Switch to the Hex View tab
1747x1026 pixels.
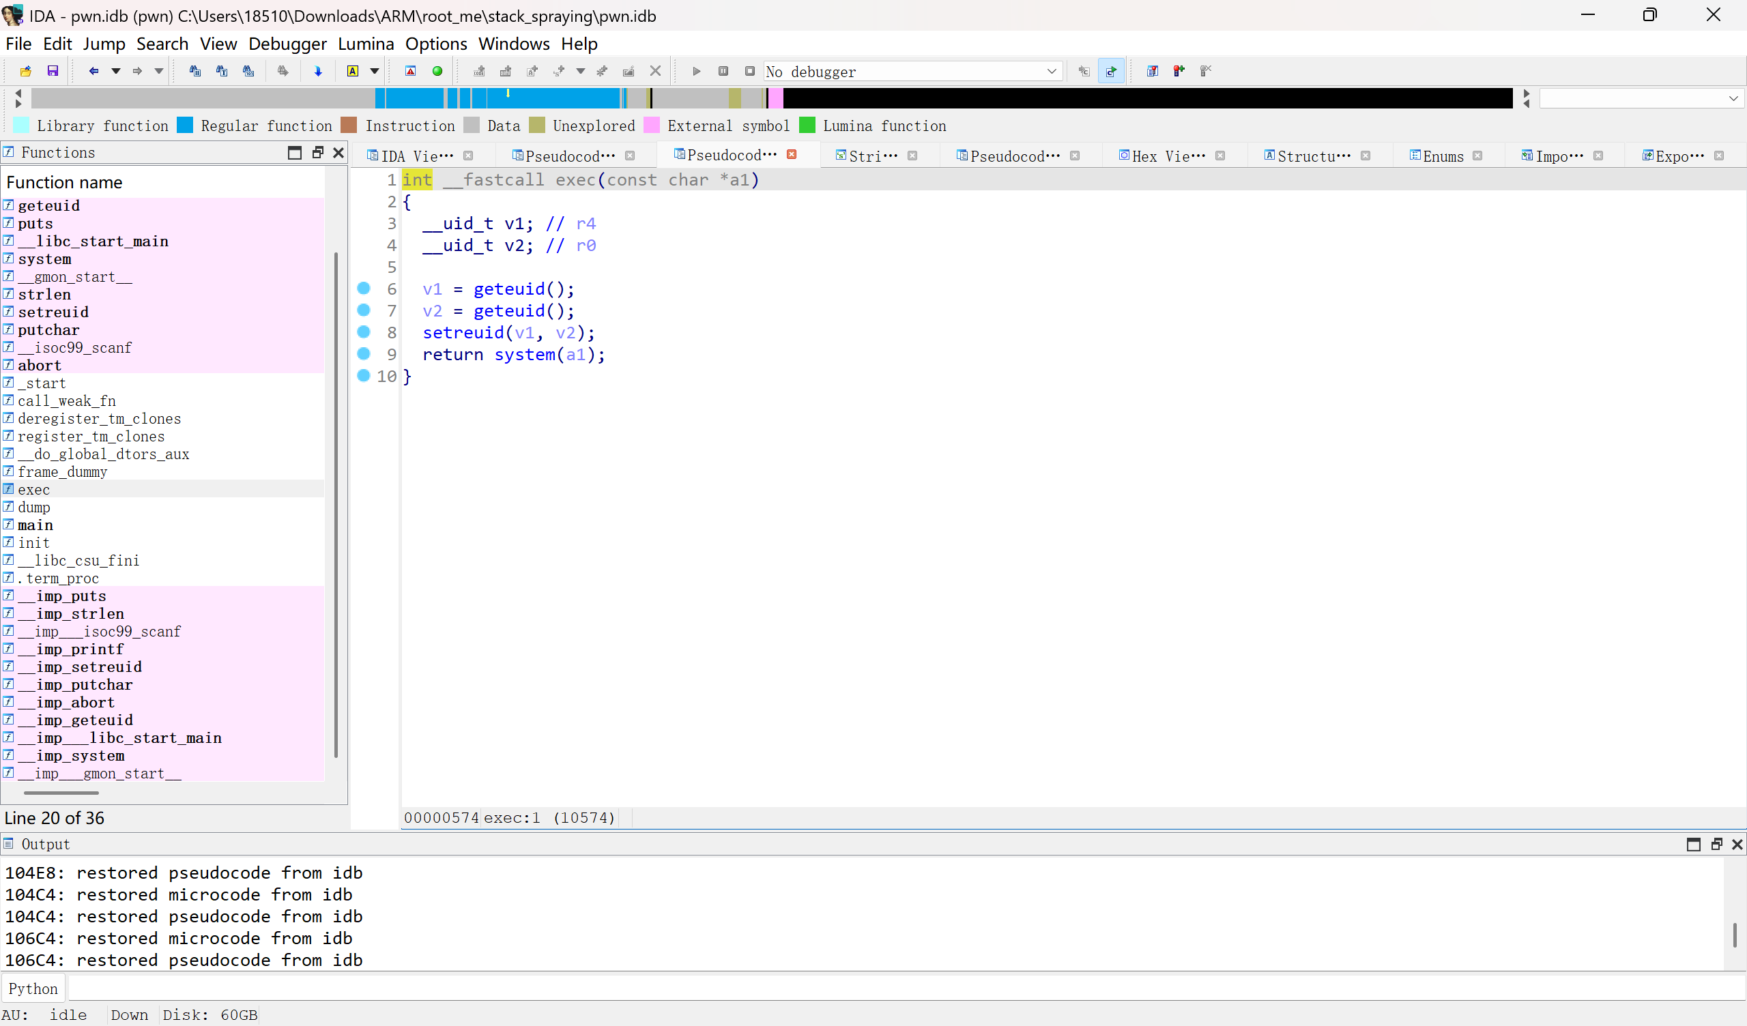[1168, 156]
